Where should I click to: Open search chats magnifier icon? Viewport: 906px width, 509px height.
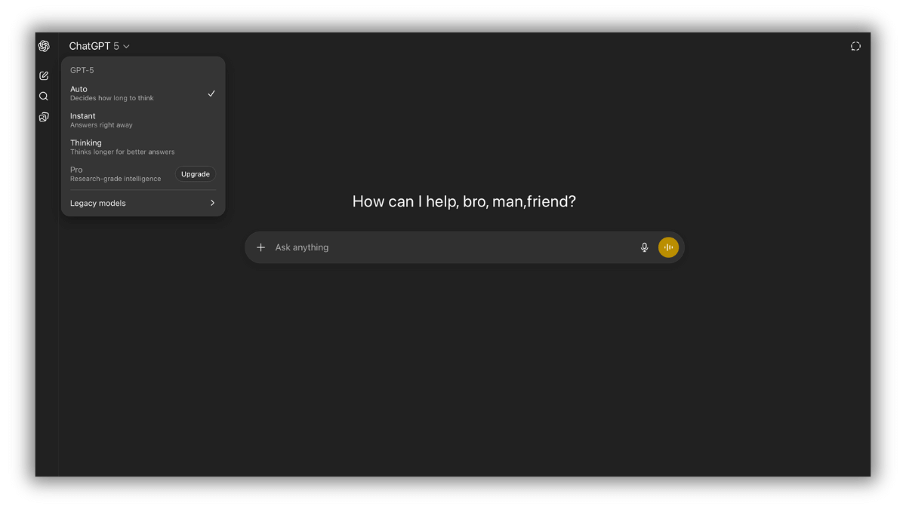tap(44, 96)
